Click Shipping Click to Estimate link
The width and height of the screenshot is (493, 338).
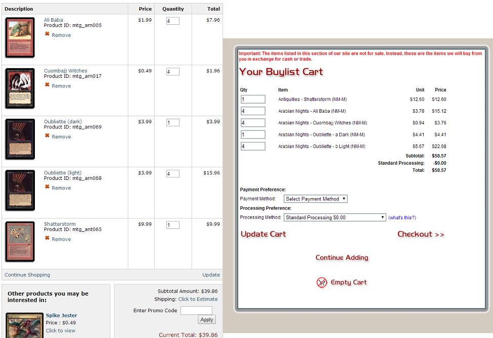point(198,299)
